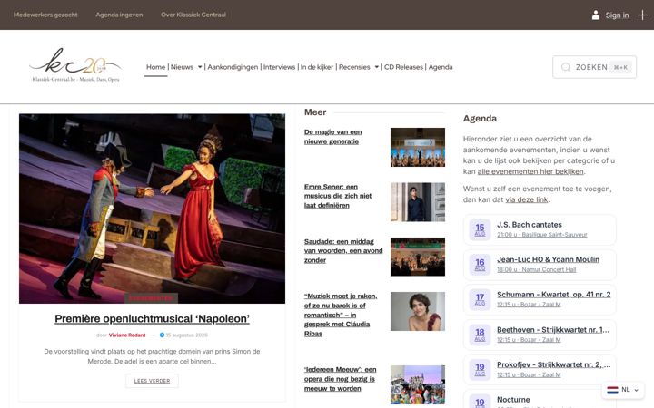654x408 pixels.
Task: Open the Saudade article link
Action: 342,250
